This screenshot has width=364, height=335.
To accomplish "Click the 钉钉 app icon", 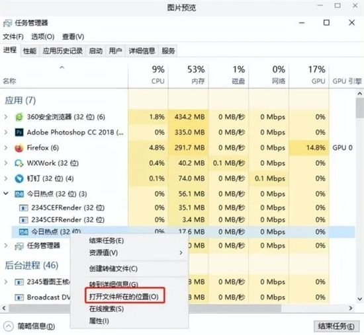I will pyautogui.click(x=19, y=178).
